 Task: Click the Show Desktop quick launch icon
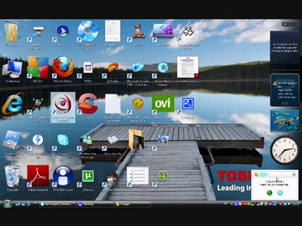[x=18, y=204]
